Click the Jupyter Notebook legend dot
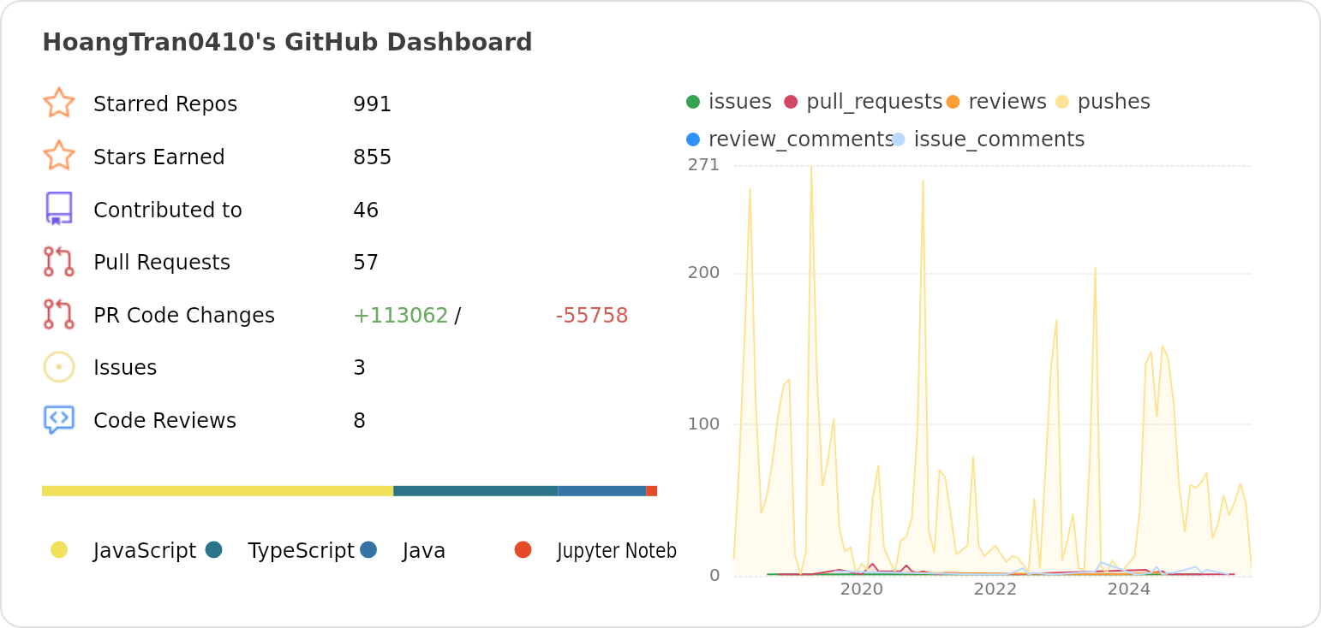Viewport: 1321px width, 628px height. [525, 550]
